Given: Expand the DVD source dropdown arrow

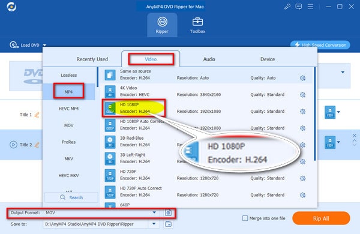Looking at the screenshot, I should coord(343,73).
